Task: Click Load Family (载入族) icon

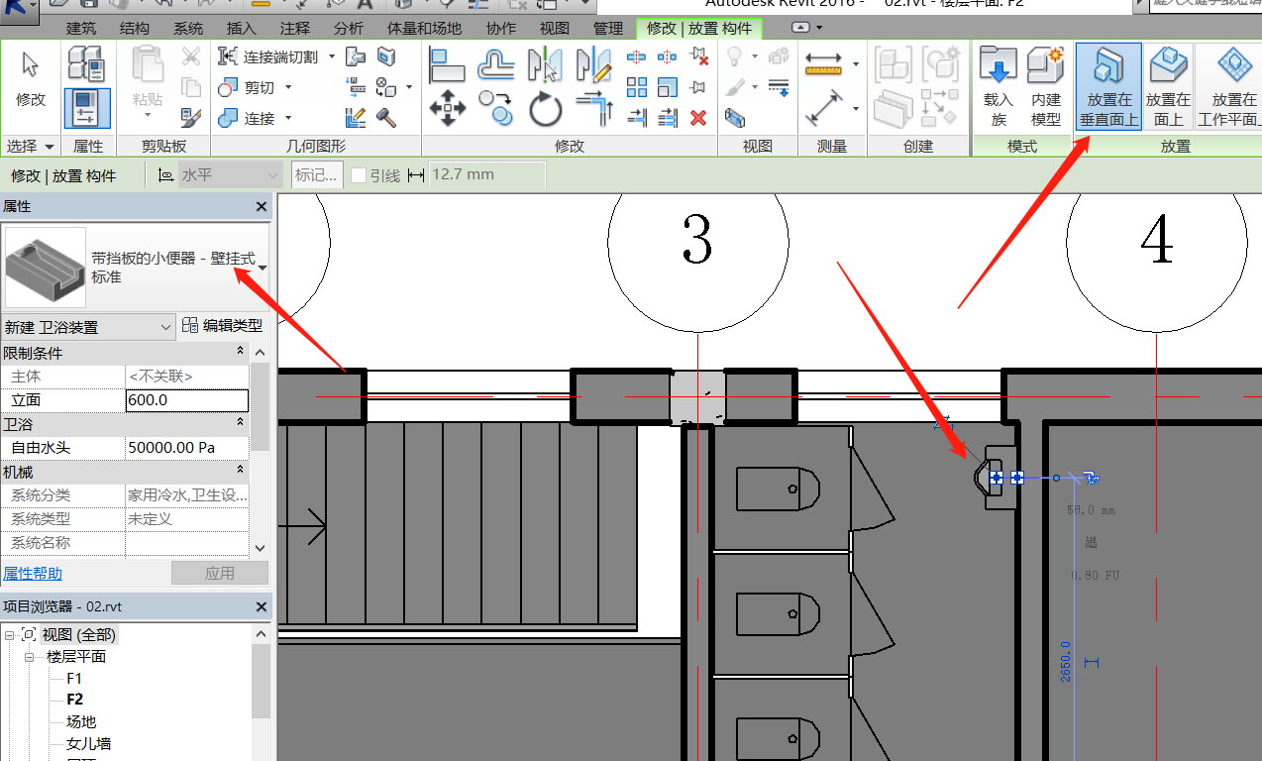Action: tap(999, 86)
